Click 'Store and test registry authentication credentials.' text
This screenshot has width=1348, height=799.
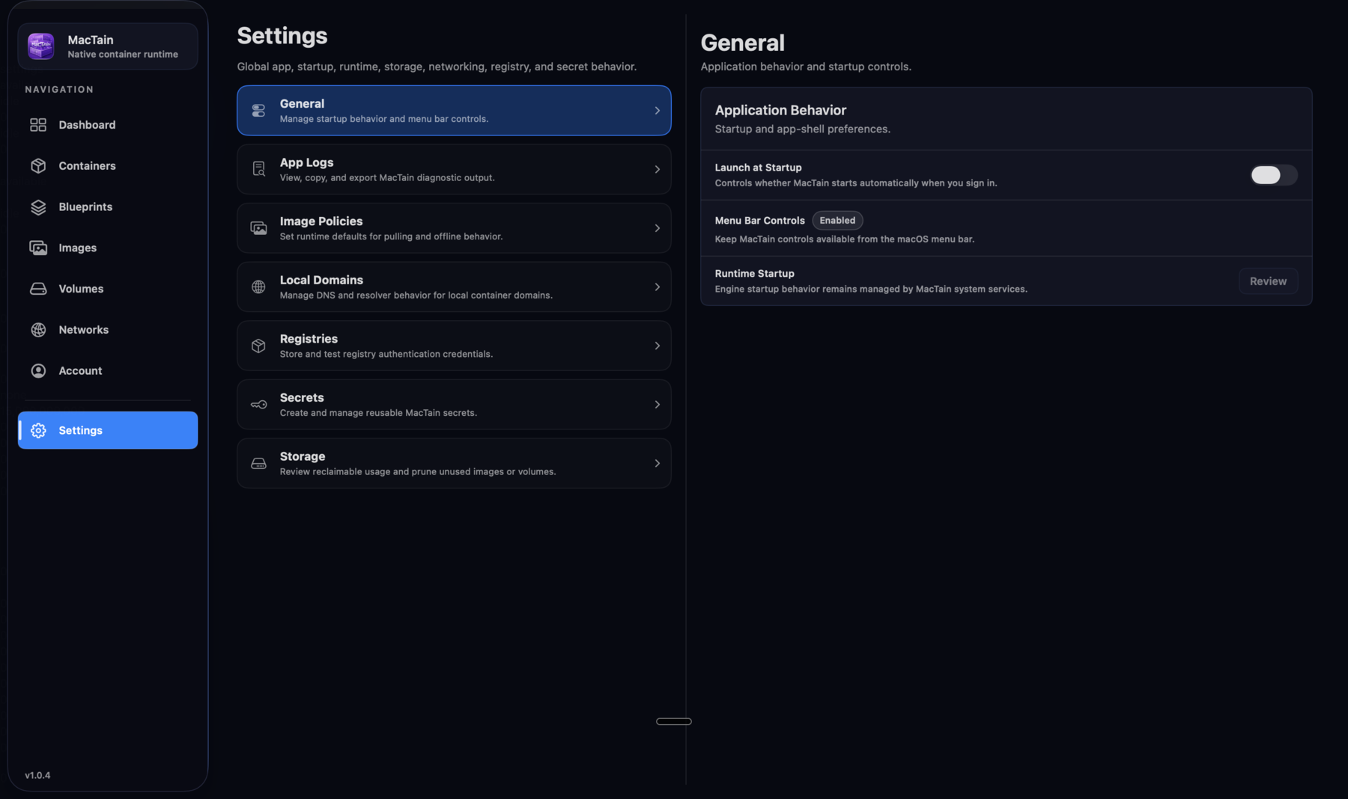(386, 354)
